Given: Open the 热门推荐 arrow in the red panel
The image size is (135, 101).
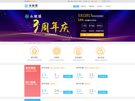Looking at the screenshot, I should (38, 82).
